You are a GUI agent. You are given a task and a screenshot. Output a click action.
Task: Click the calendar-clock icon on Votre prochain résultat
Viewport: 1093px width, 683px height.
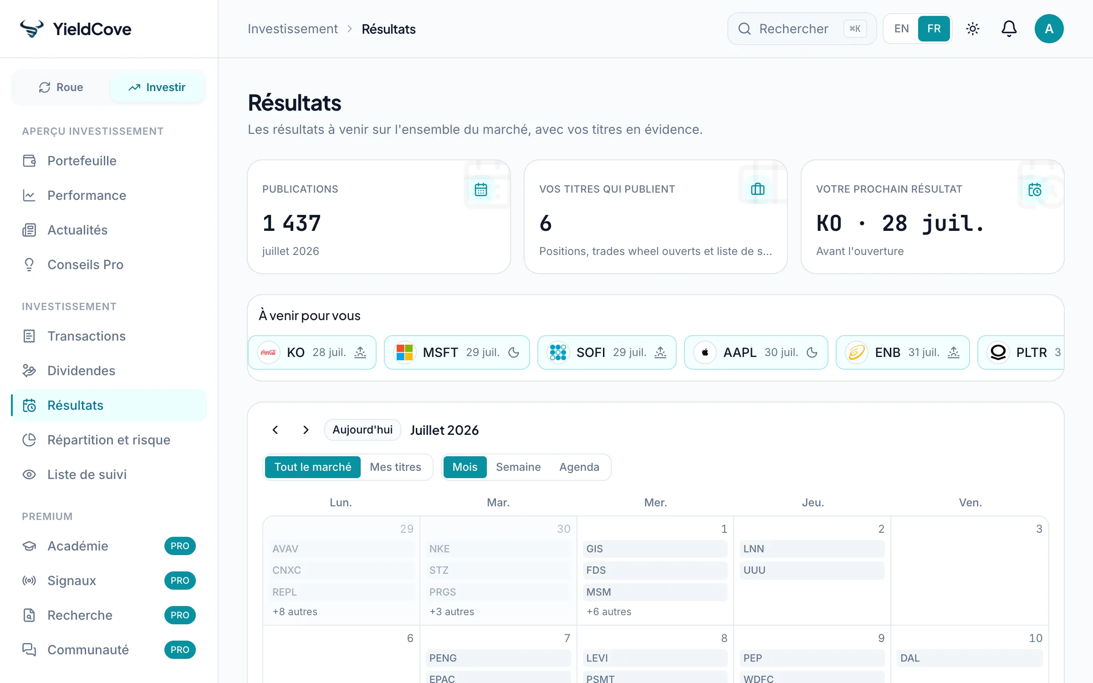coord(1035,189)
